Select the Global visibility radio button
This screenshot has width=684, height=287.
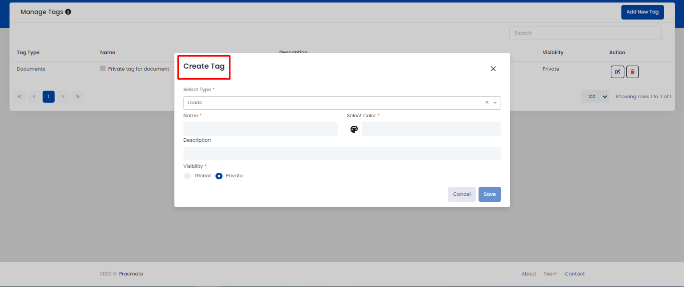pyautogui.click(x=187, y=176)
